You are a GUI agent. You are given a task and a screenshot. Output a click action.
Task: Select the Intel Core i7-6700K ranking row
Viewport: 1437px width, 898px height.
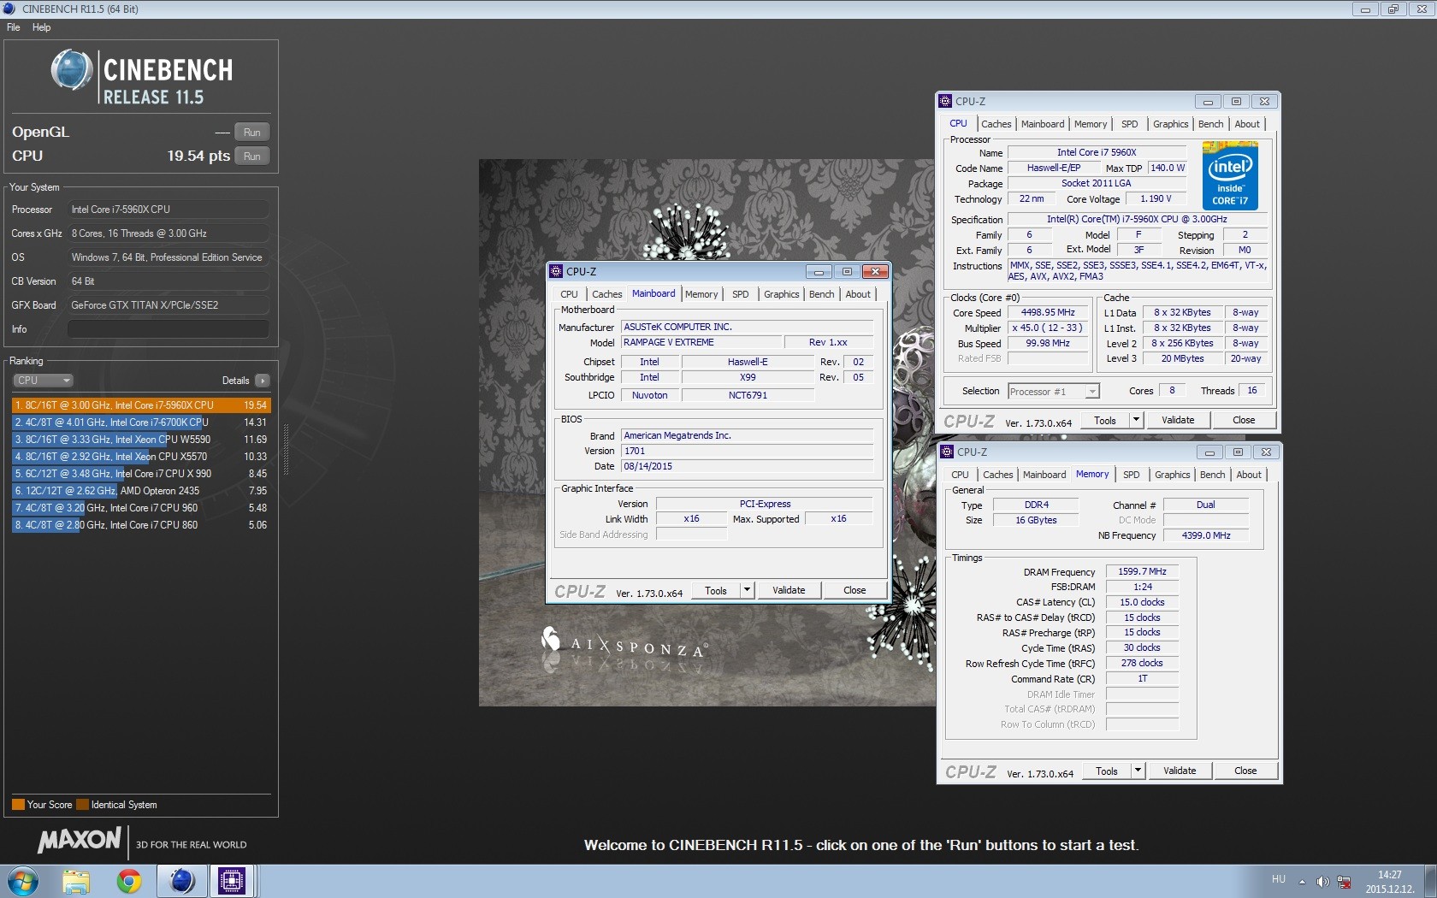click(140, 422)
